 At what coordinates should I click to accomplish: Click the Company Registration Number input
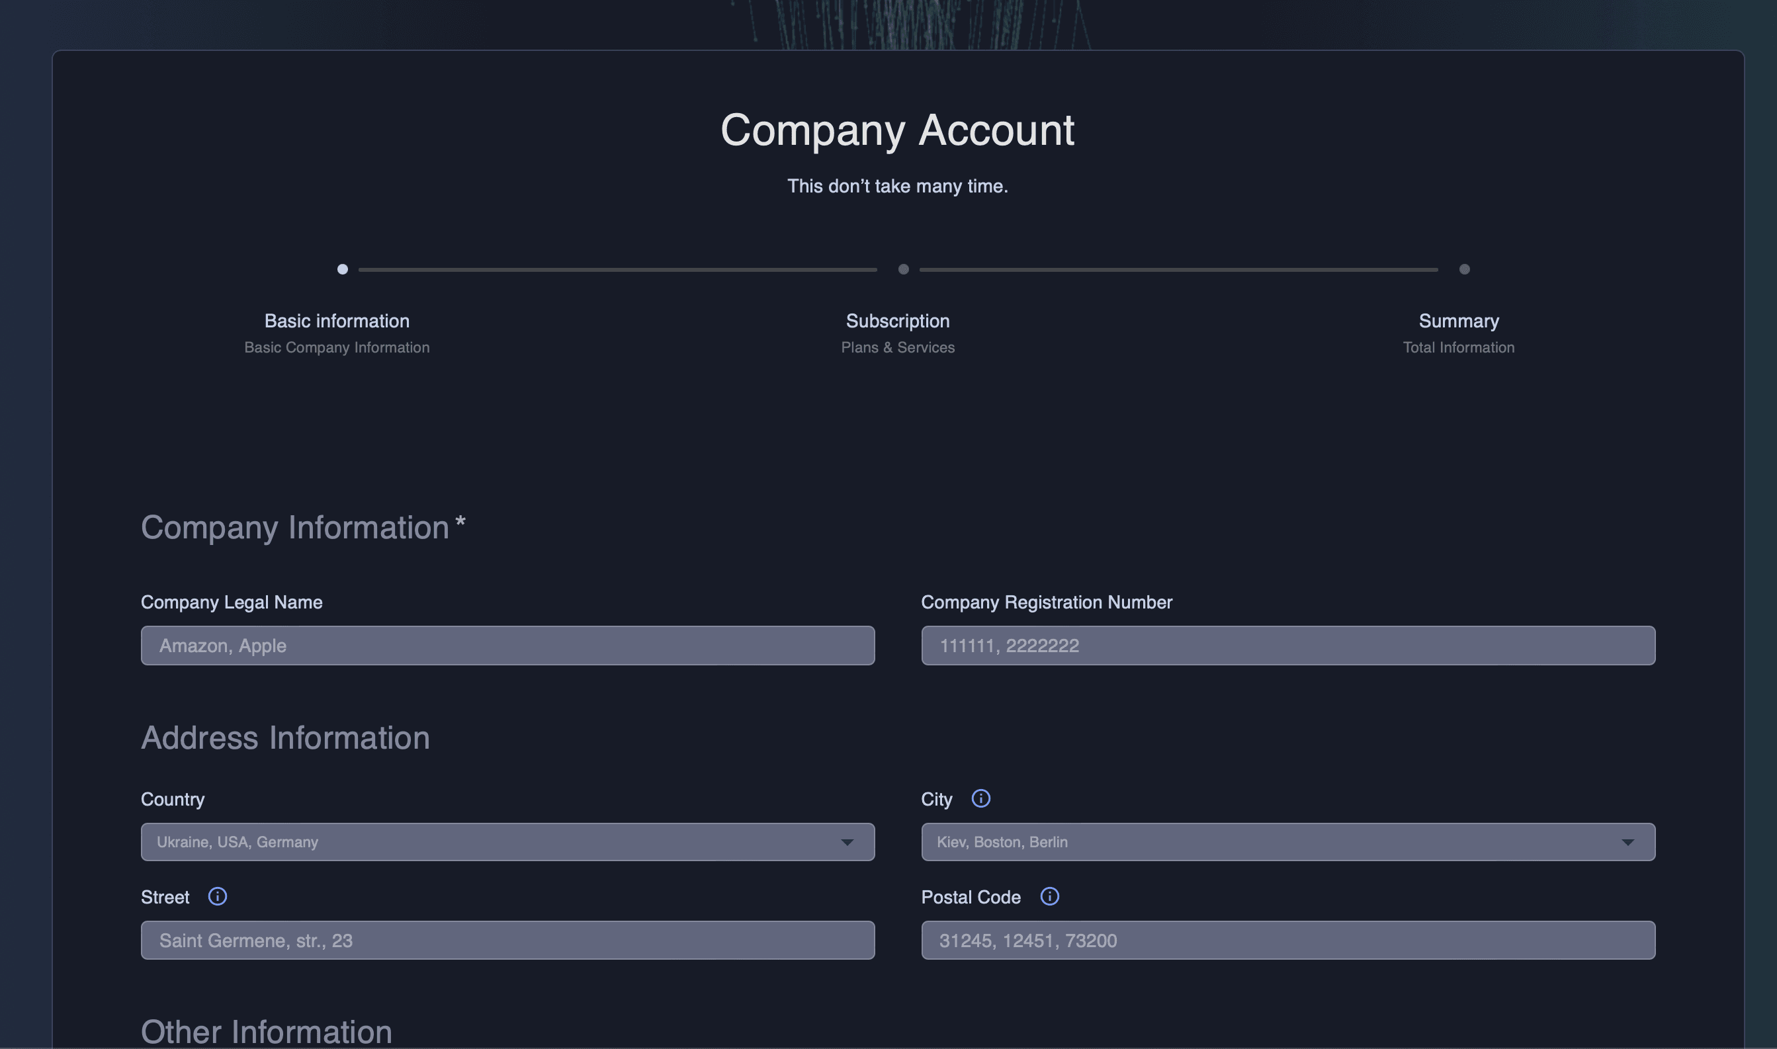[x=1287, y=646]
